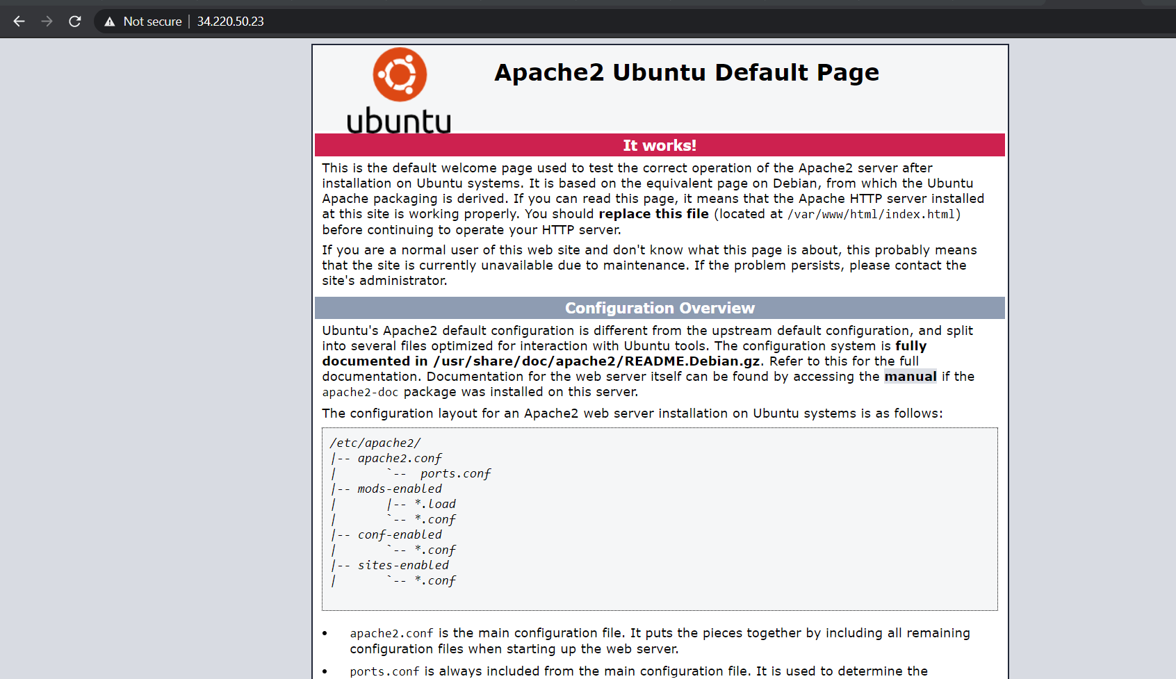This screenshot has height=679, width=1176.
Task: Reload the page with the refresh icon
Action: (75, 22)
